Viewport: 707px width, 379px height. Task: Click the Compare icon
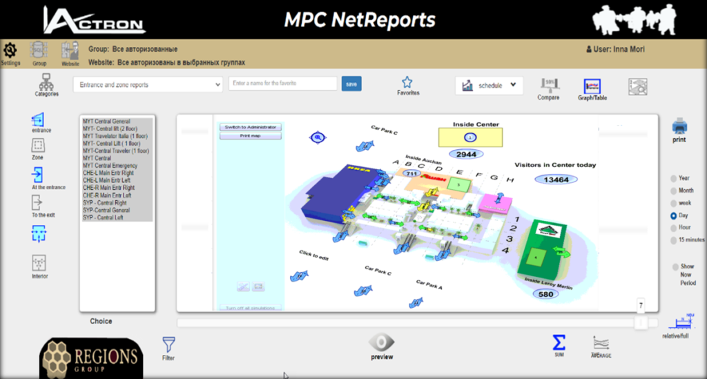549,85
